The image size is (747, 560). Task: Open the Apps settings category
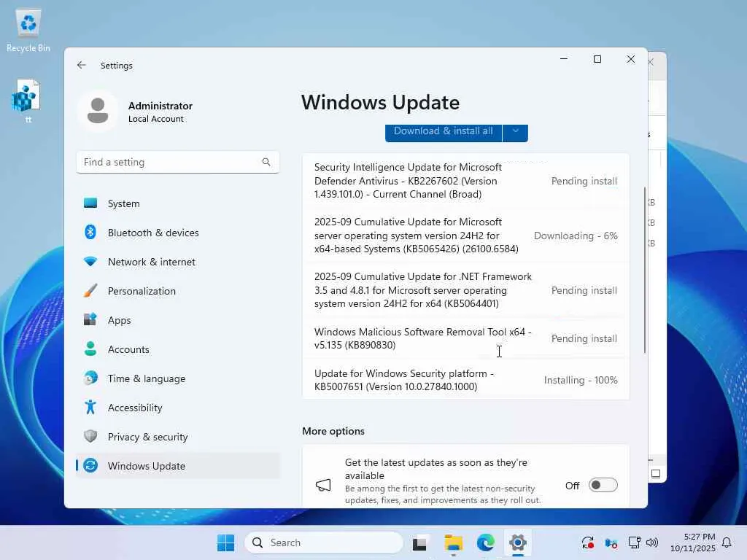[x=178, y=320]
